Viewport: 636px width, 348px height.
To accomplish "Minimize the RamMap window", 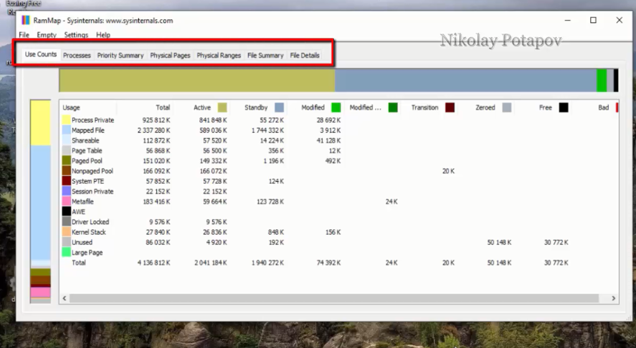I will (x=568, y=21).
